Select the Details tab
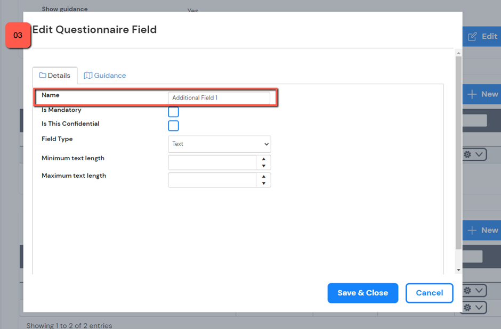 click(55, 76)
